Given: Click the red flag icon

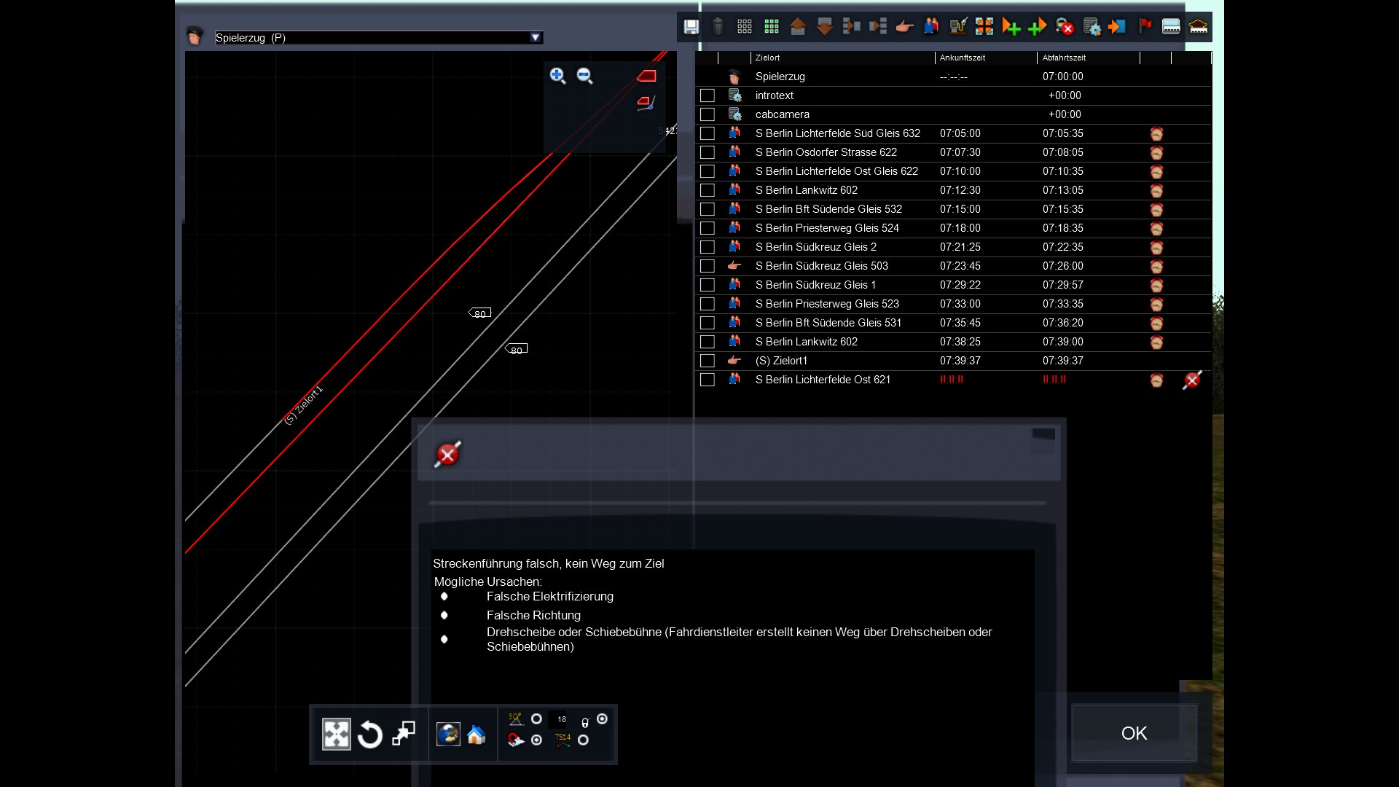Looking at the screenshot, I should (x=1145, y=27).
